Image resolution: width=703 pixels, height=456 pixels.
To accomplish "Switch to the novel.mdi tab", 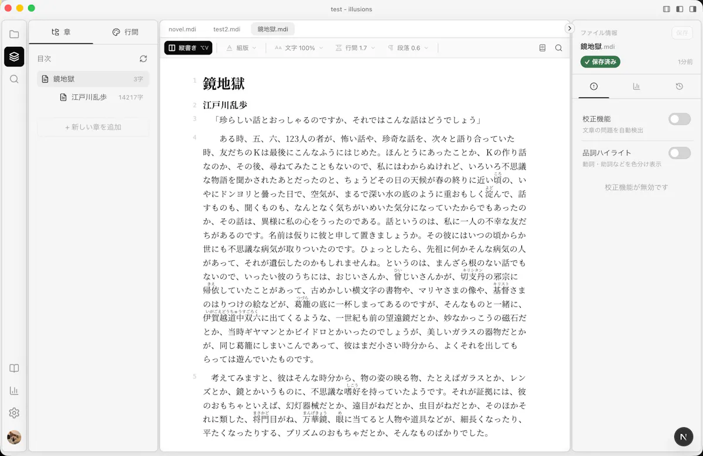I will point(182,29).
